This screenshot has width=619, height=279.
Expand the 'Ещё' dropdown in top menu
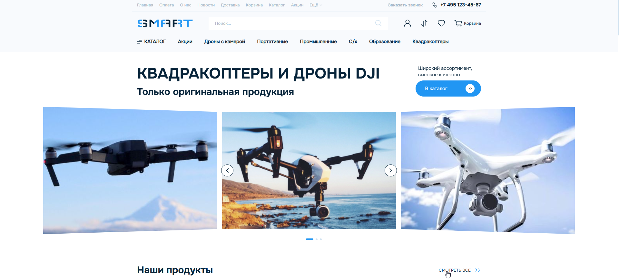click(x=316, y=5)
